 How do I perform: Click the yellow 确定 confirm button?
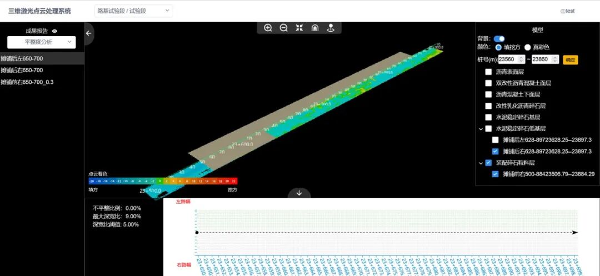pos(570,59)
